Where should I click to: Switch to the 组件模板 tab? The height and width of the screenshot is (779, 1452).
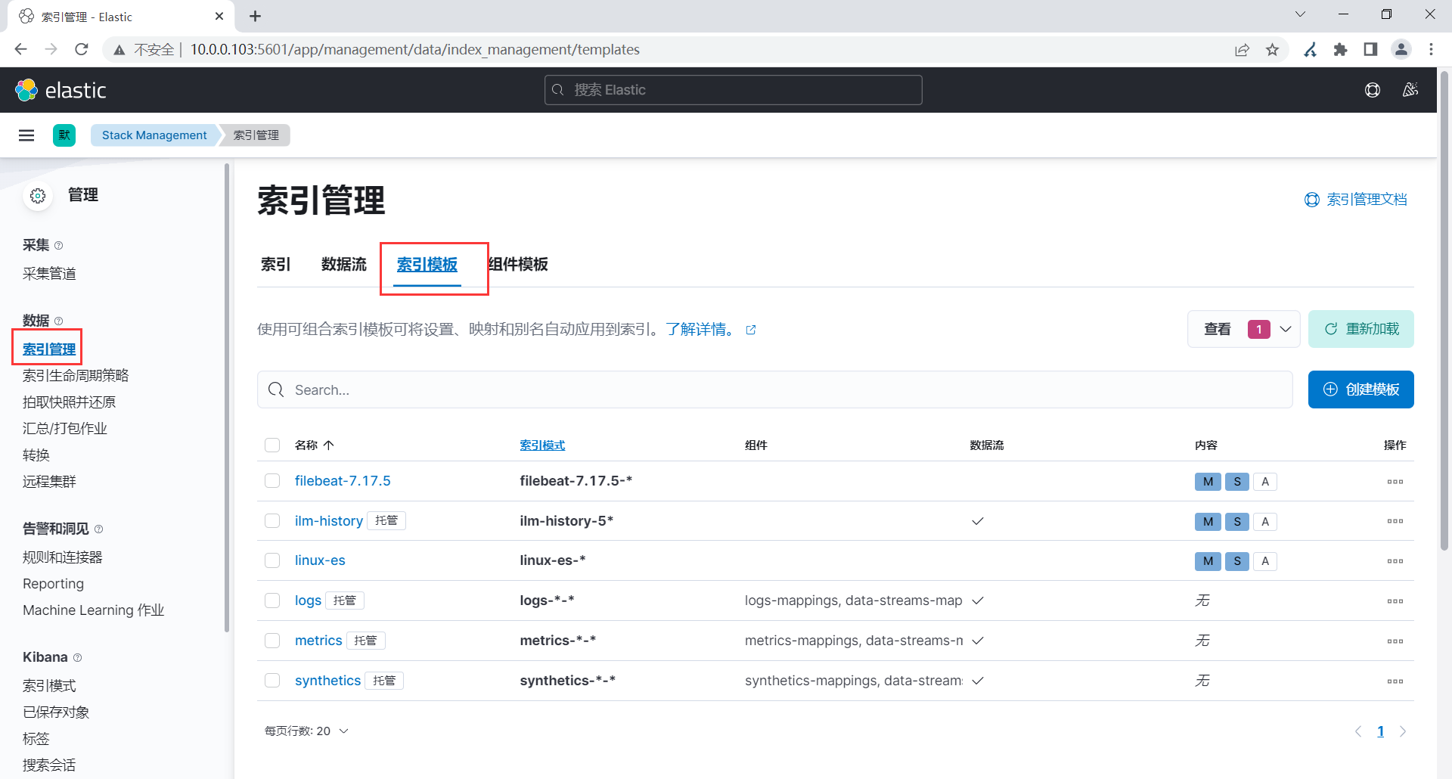518,265
